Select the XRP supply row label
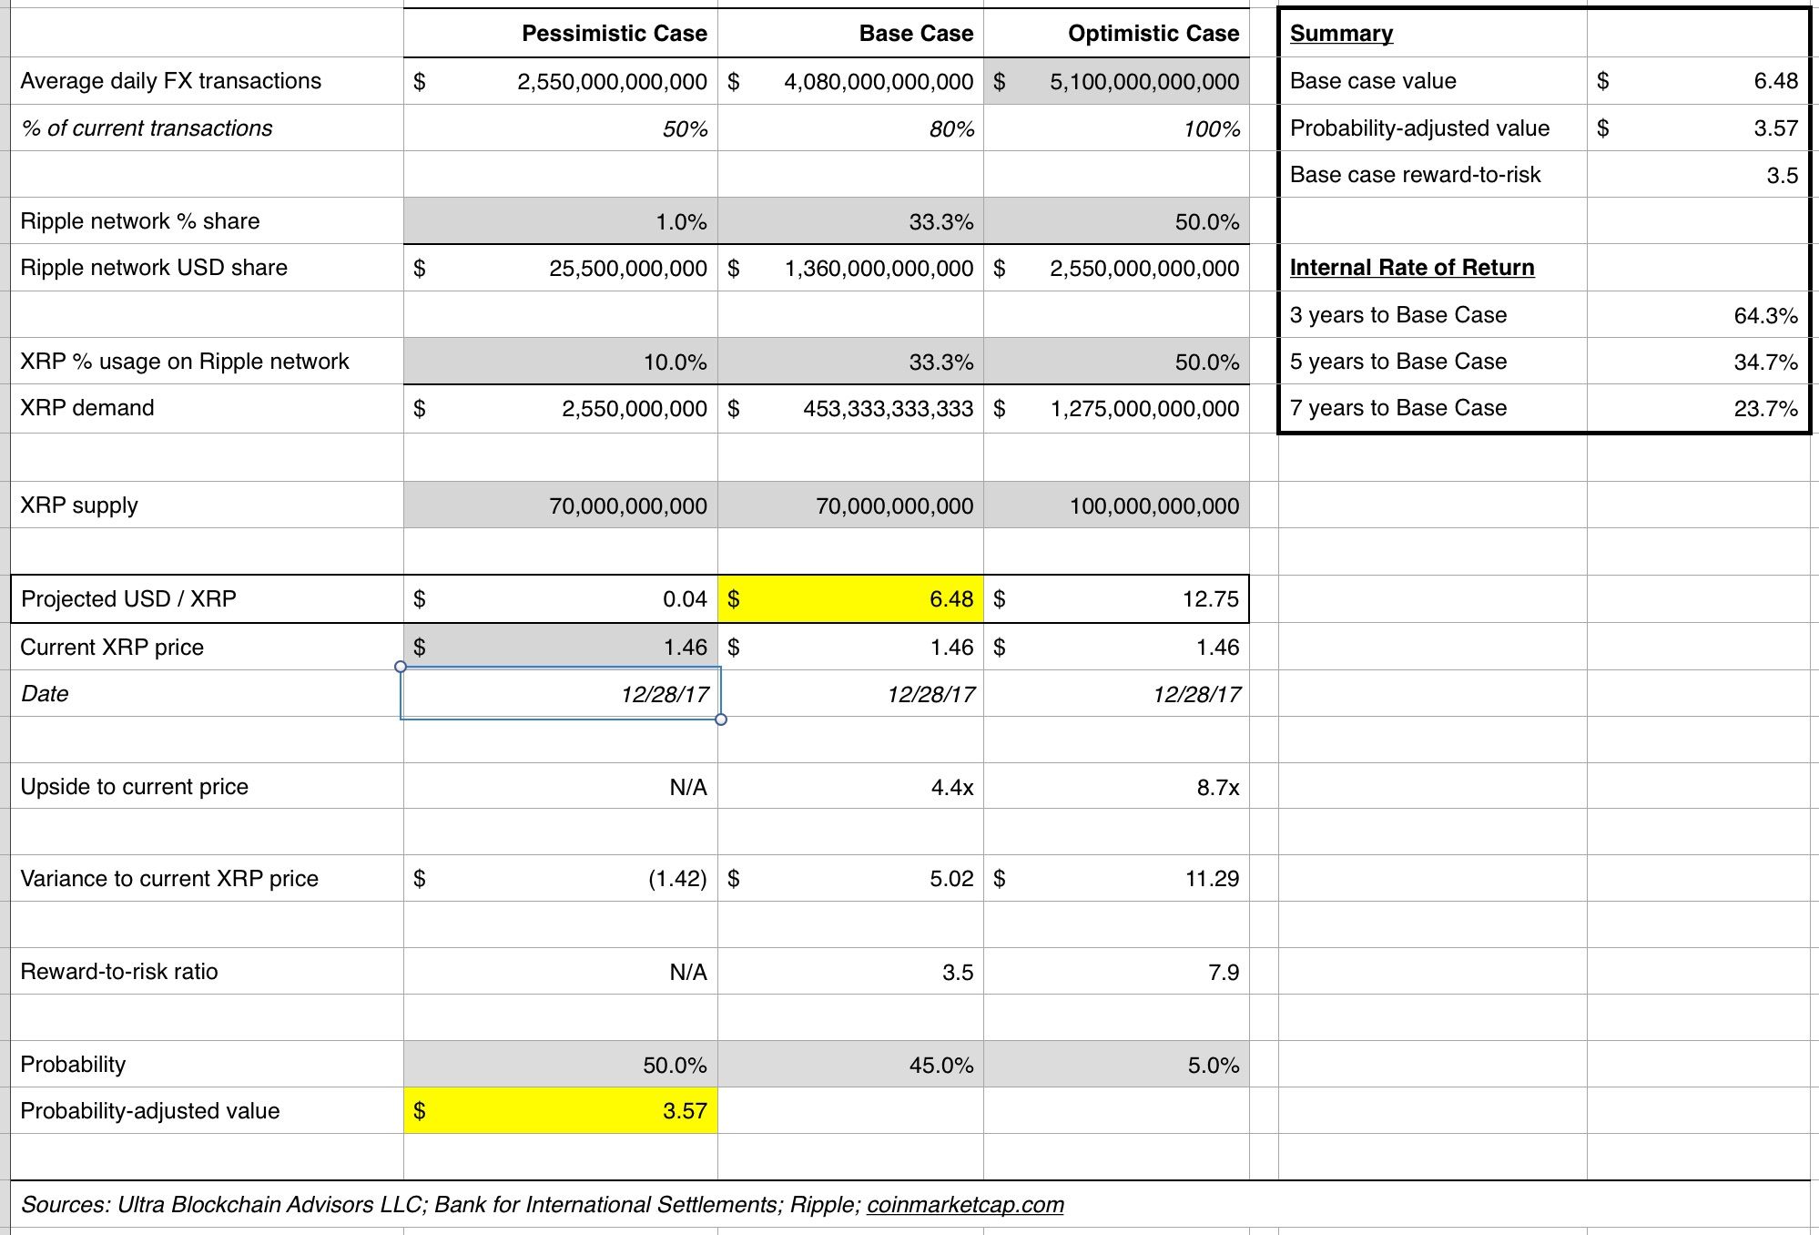This screenshot has width=1819, height=1235. tap(79, 505)
